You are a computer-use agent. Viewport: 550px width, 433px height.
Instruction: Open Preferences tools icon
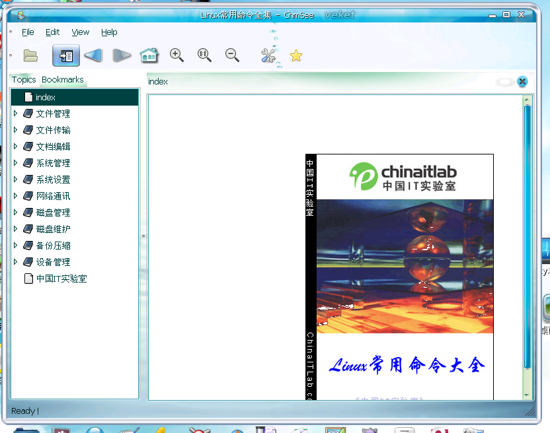(268, 55)
